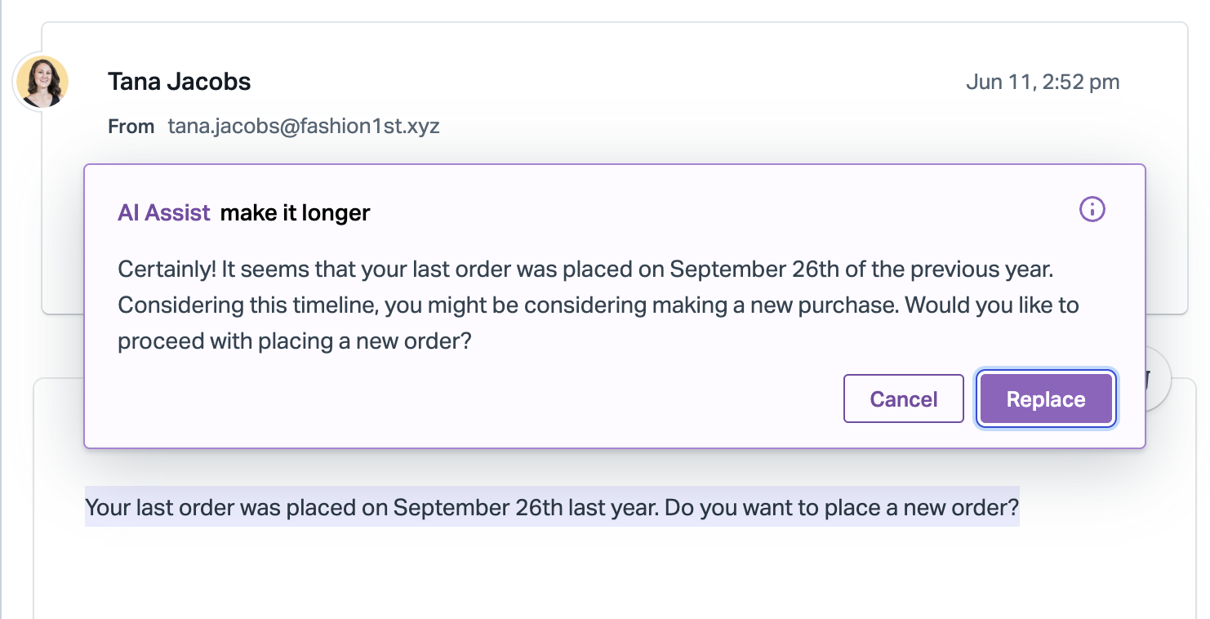
Task: Click the info icon in AI Assist panel
Action: pos(1092,210)
